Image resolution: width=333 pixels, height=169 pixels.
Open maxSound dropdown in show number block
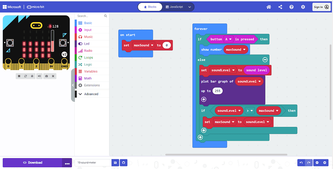(x=236, y=50)
